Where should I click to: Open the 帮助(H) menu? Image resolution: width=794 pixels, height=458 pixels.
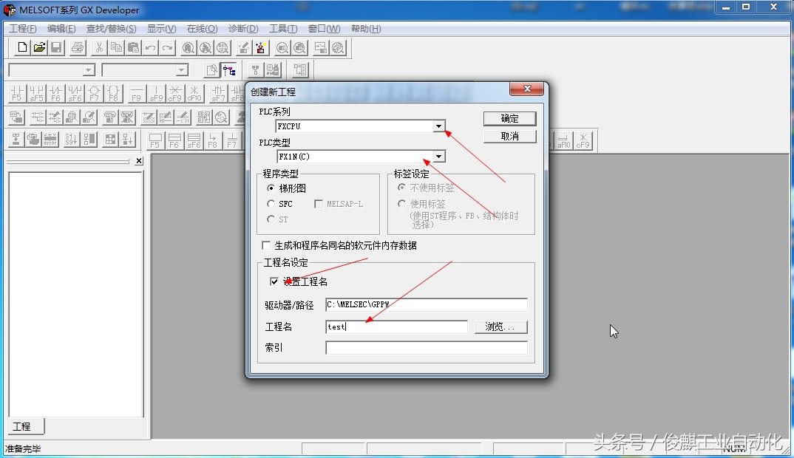366,28
